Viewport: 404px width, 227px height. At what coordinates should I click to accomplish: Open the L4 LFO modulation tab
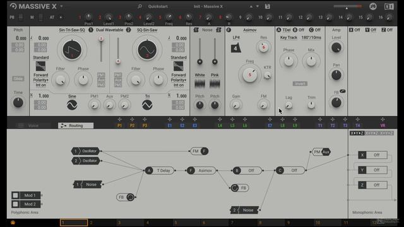pyautogui.click(x=220, y=125)
